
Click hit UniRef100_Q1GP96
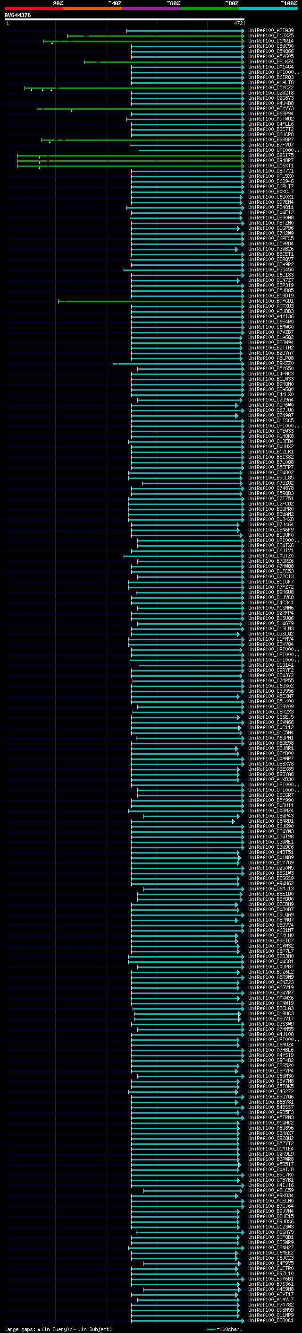coord(271,228)
